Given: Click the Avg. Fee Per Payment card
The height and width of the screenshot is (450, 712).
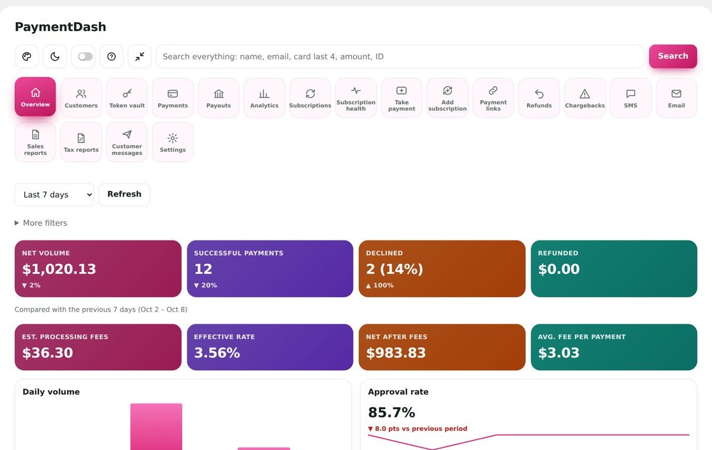Looking at the screenshot, I should (x=614, y=347).
